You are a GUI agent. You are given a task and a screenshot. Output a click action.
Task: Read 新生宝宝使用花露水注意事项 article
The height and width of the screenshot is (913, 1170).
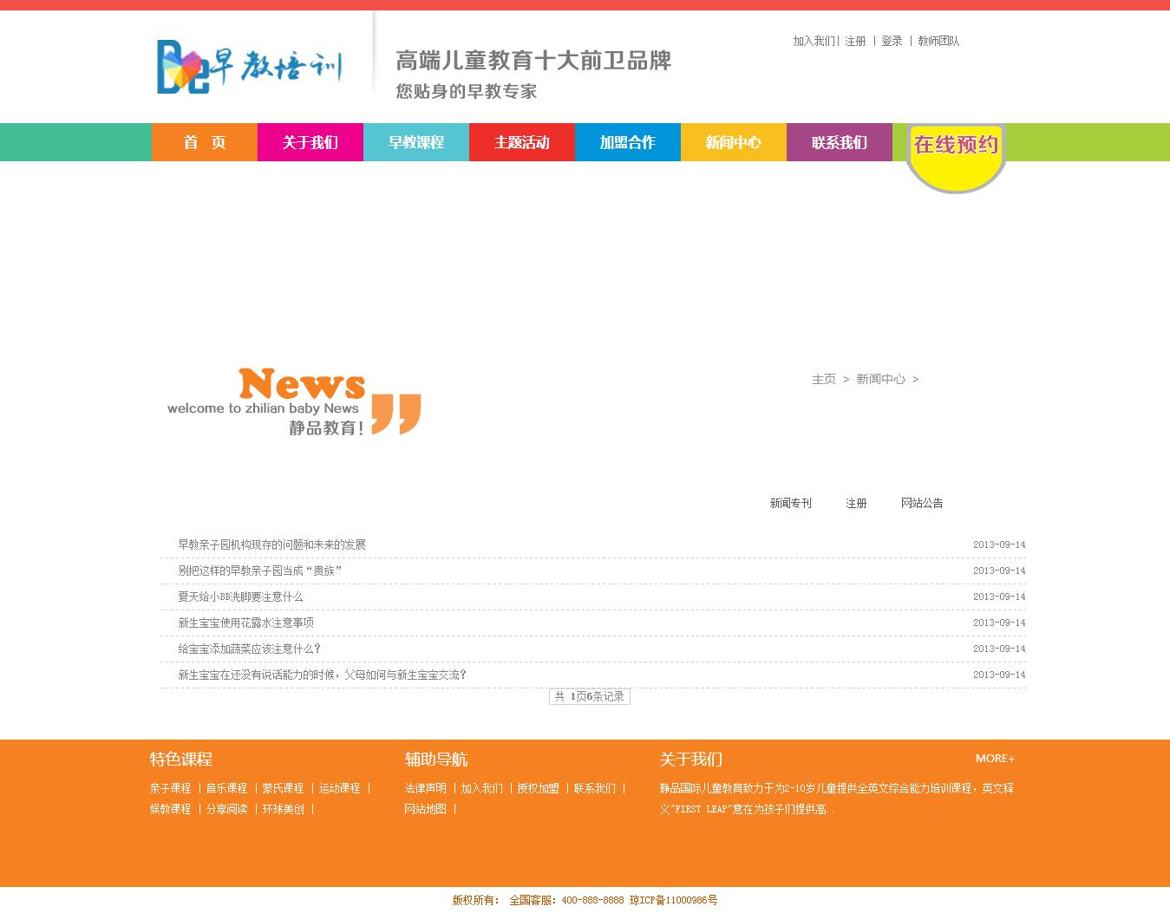click(x=245, y=623)
